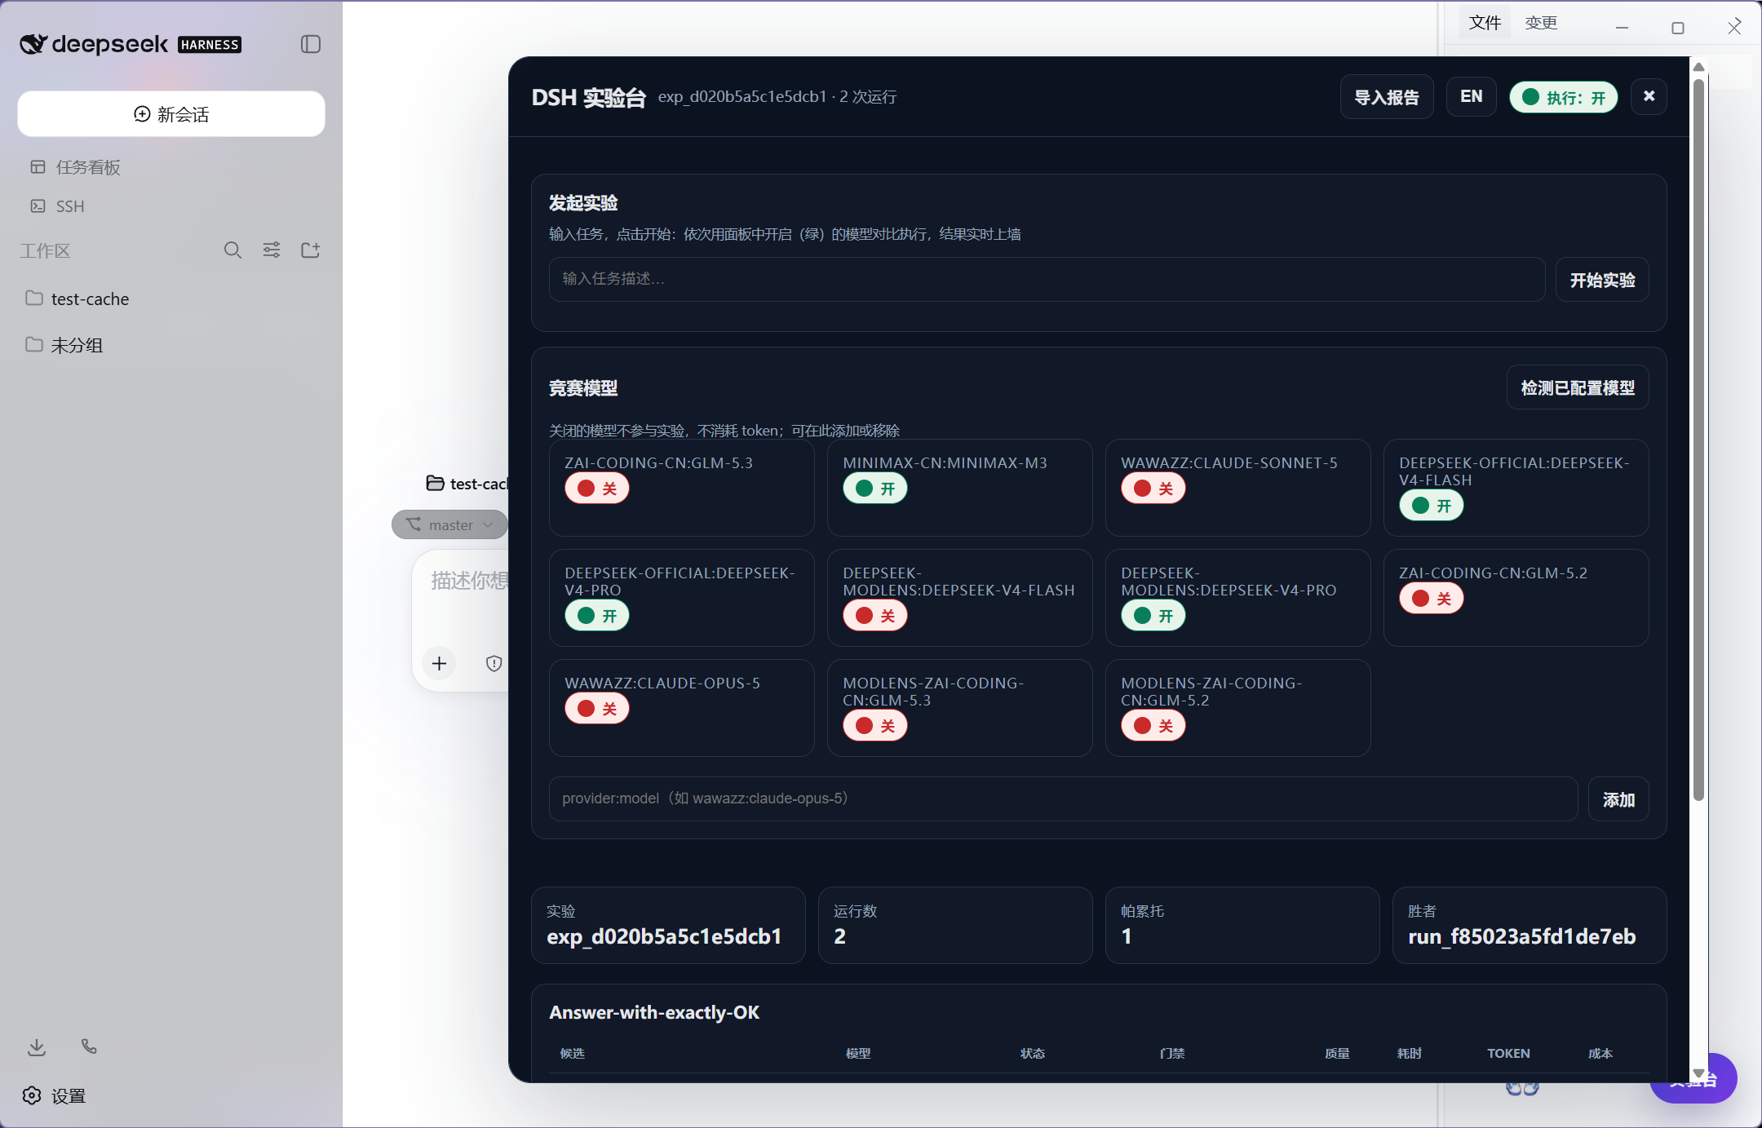This screenshot has width=1762, height=1128.
Task: Click the panel scrollbar up arrow
Action: (x=1698, y=67)
